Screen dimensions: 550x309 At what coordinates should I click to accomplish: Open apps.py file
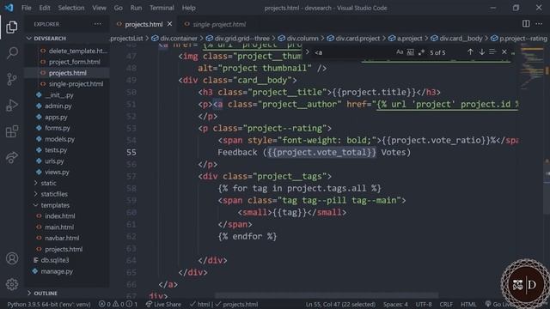tap(56, 117)
